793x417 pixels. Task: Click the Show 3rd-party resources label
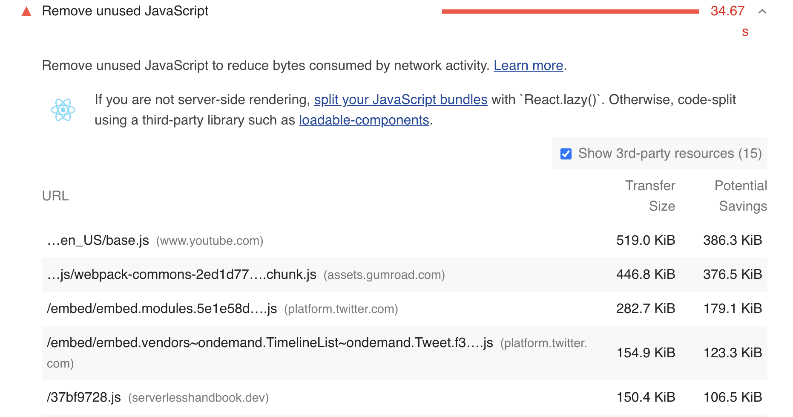[669, 153]
